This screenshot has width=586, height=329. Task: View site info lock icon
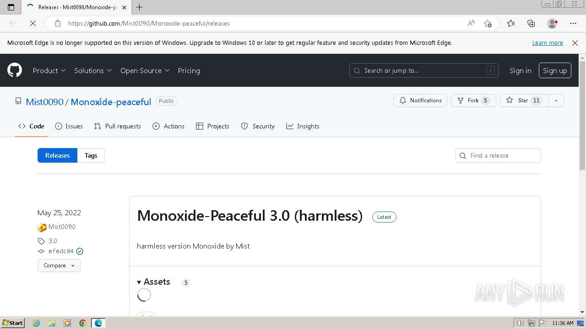tap(57, 23)
